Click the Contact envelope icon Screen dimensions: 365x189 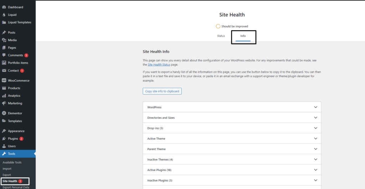click(x=4, y=70)
